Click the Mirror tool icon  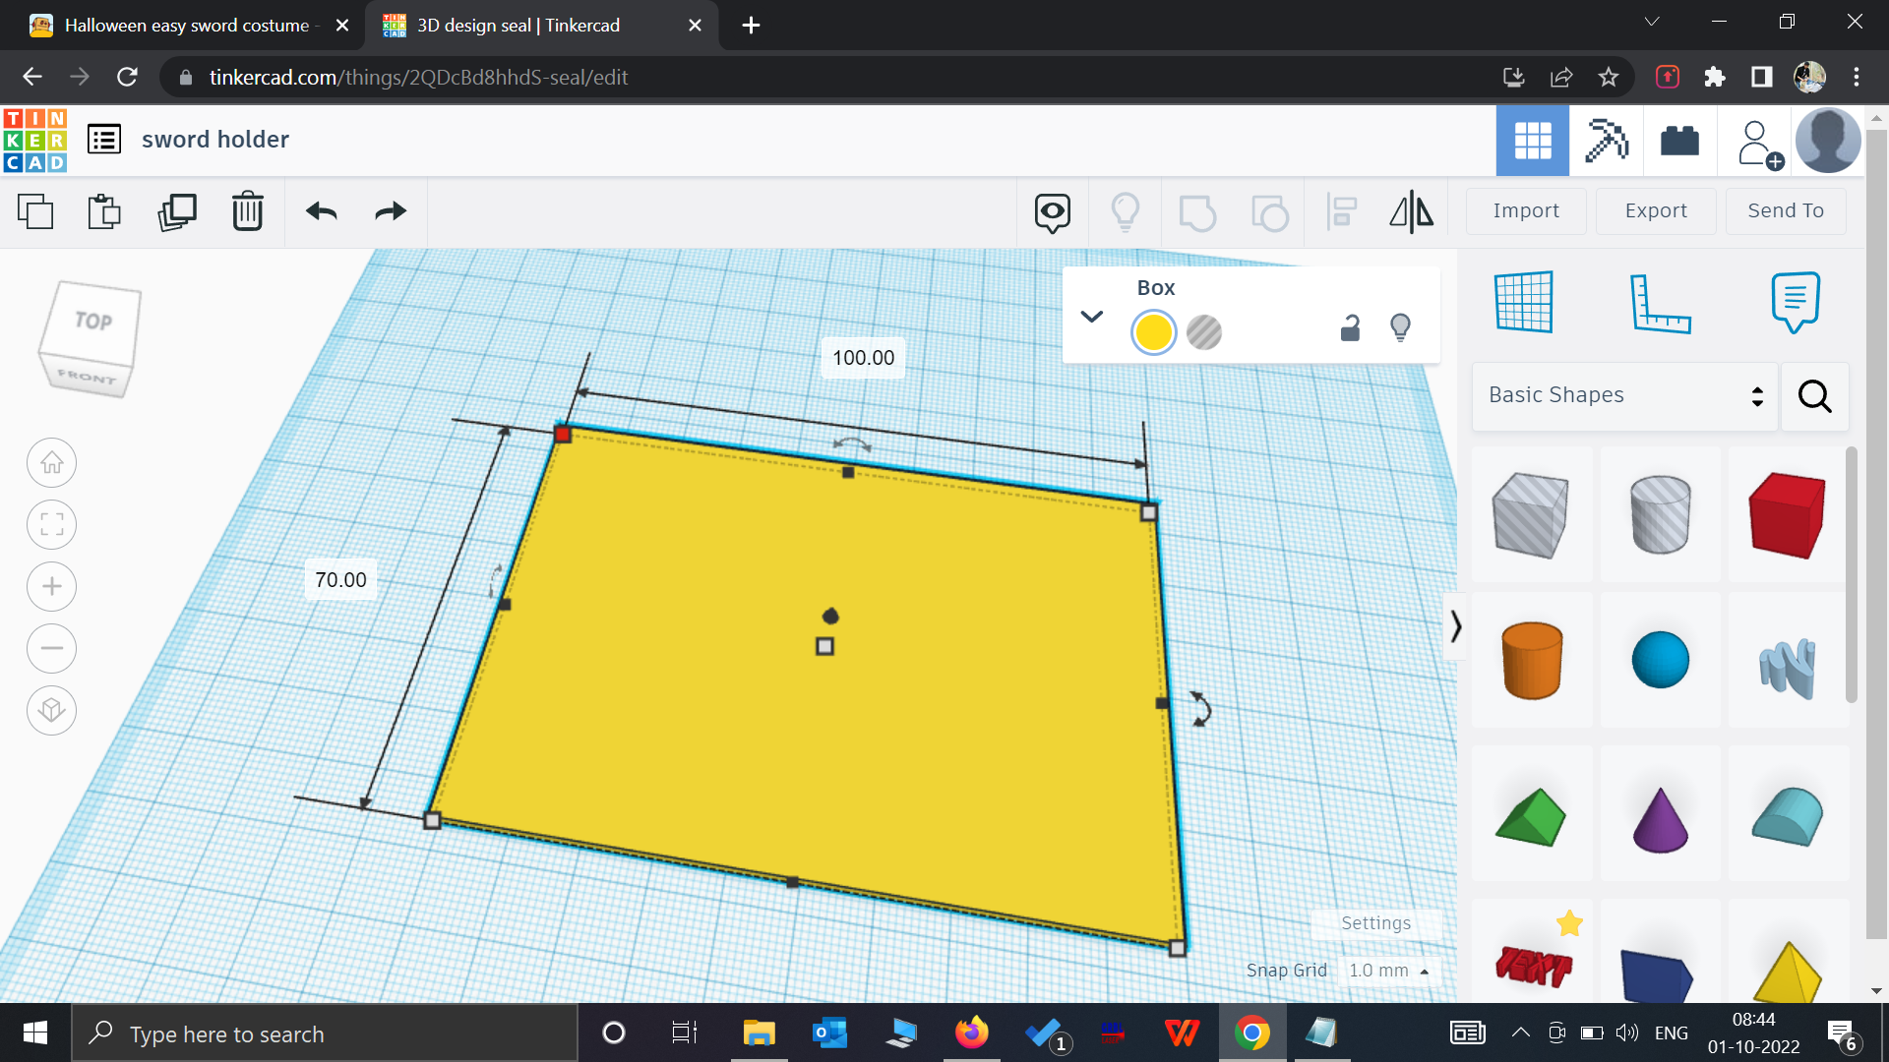tap(1411, 211)
